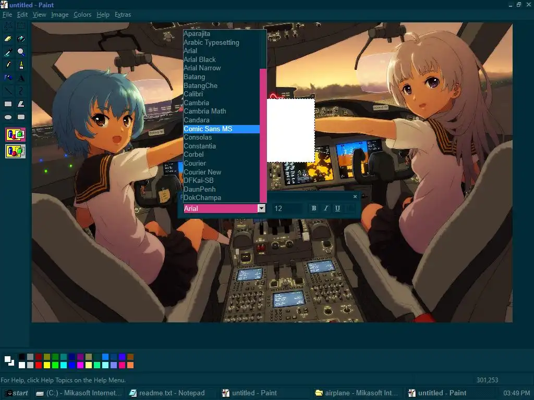
Task: Open the Help menu
Action: [x=103, y=15]
